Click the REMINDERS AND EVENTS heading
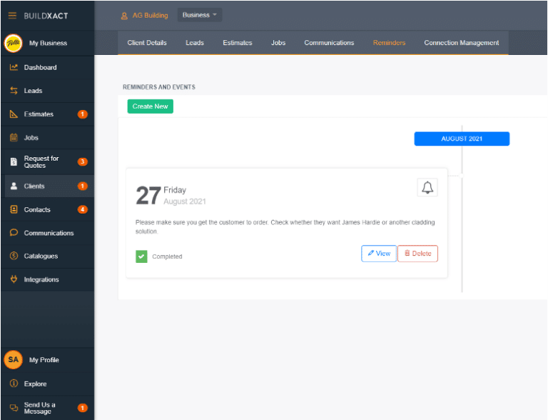 [159, 87]
